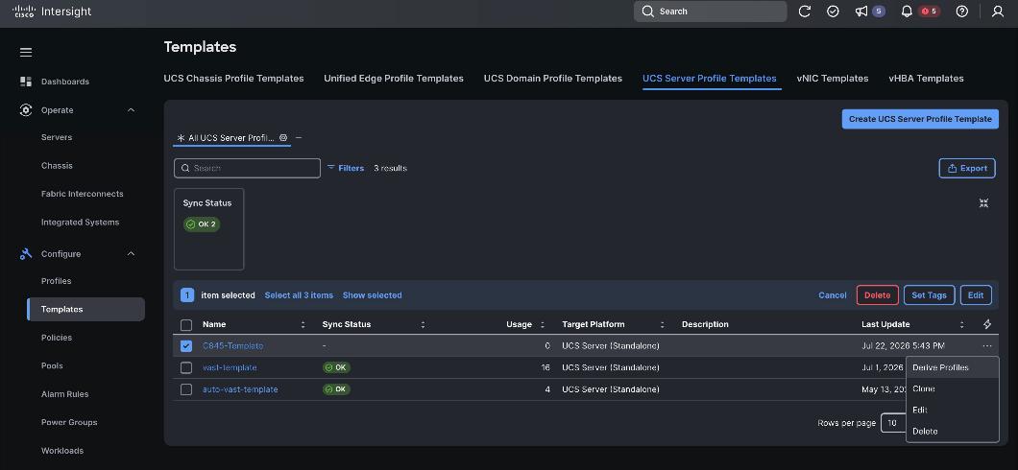Open the auto-vast-template link
Screen dimensions: 1018x470
click(x=240, y=389)
